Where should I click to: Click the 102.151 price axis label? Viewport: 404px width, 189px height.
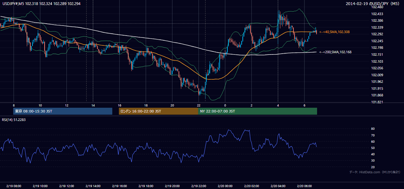pyautogui.click(x=377, y=54)
